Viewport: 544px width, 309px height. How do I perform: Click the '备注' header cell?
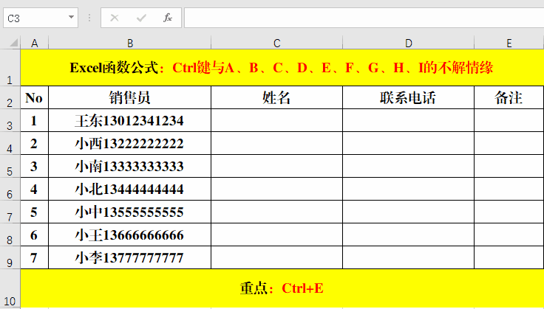click(x=509, y=97)
